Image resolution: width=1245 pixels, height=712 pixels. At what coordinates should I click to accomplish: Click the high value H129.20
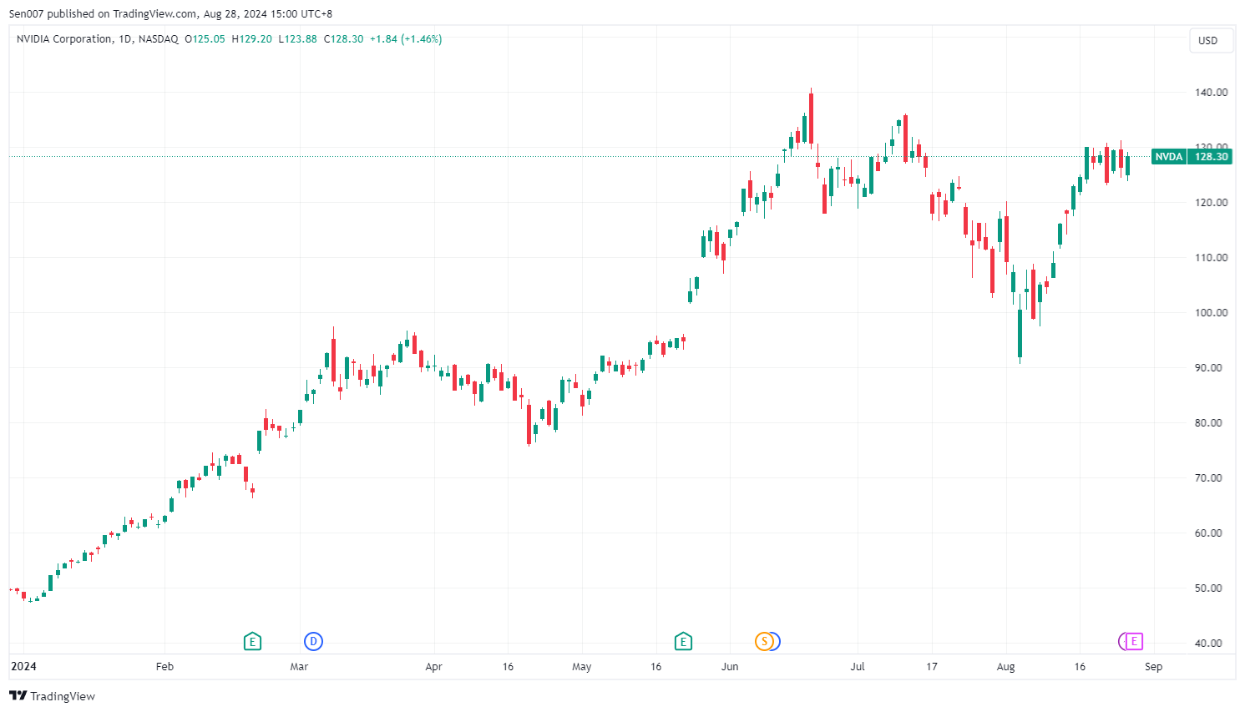(251, 39)
